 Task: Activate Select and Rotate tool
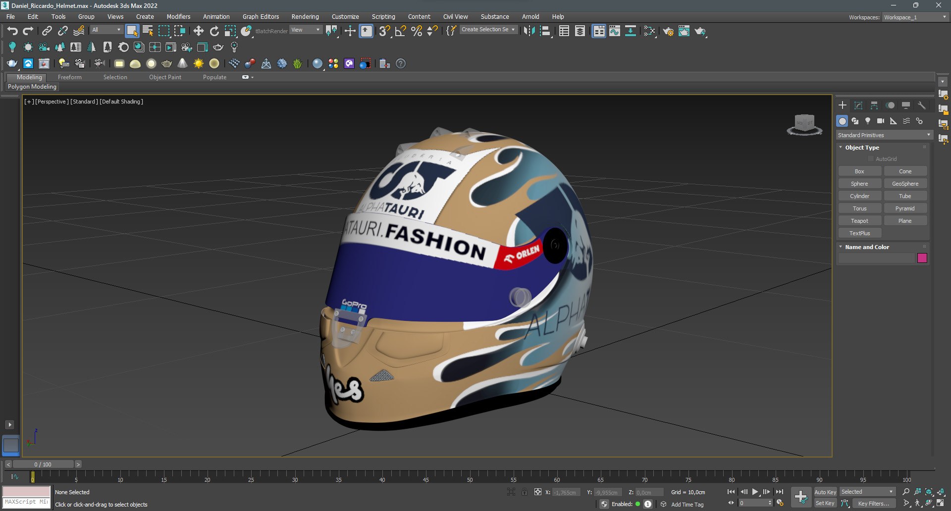(x=214, y=31)
